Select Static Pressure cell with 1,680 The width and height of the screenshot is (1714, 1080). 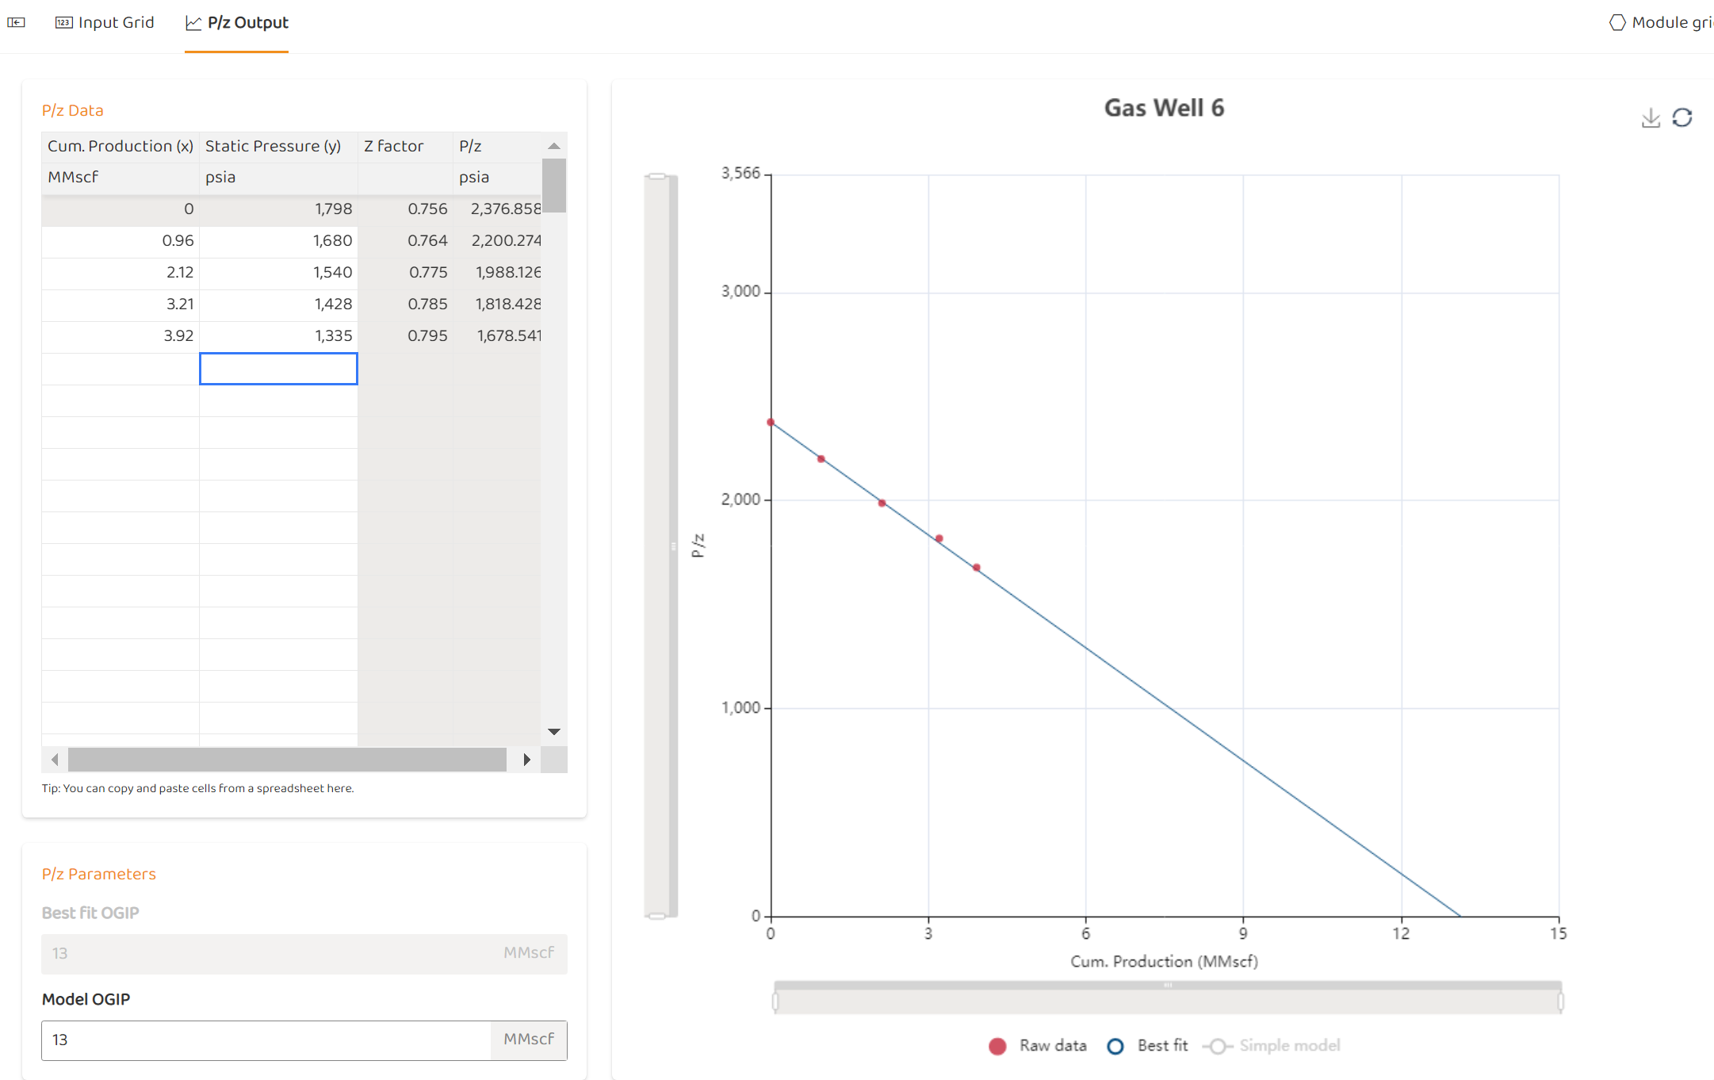coord(278,241)
